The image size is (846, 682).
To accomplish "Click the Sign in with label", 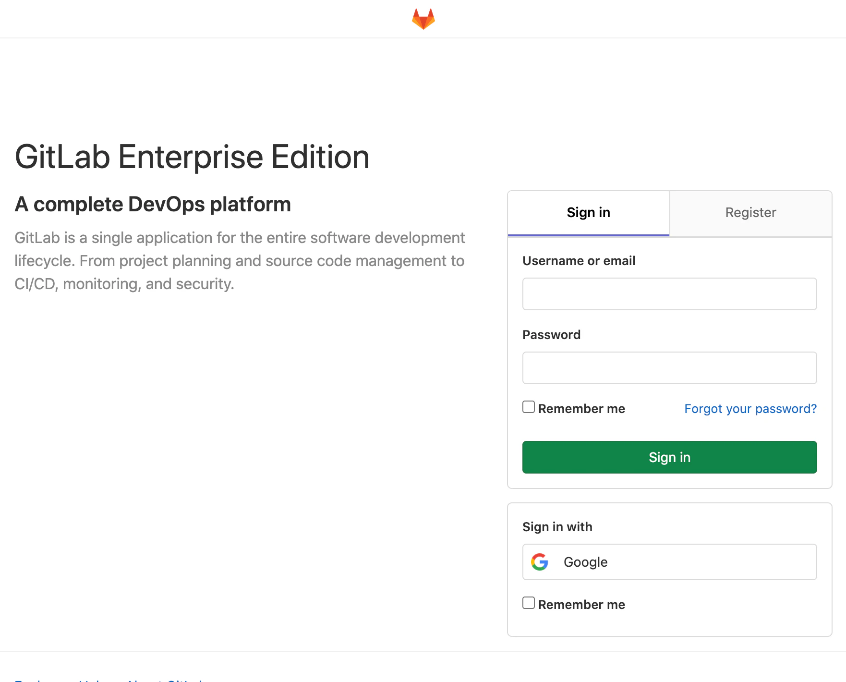I will [x=557, y=527].
